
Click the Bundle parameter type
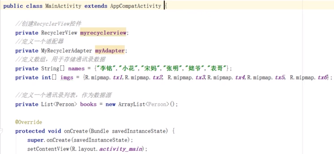click(x=99, y=131)
